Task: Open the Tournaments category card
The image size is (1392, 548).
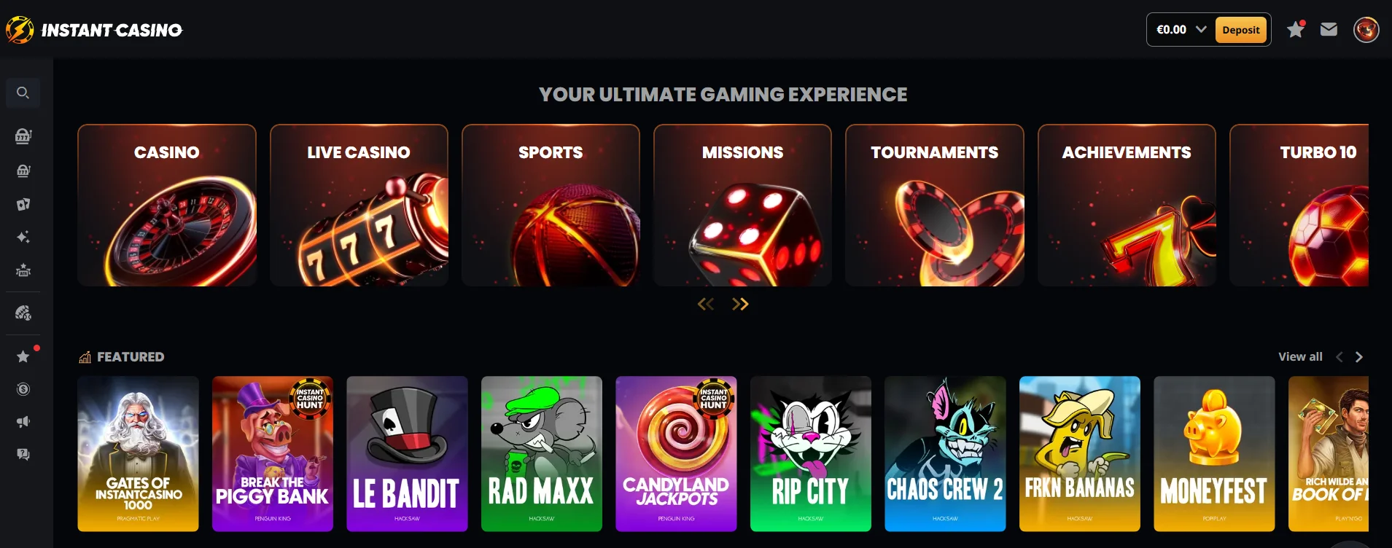Action: tap(935, 205)
